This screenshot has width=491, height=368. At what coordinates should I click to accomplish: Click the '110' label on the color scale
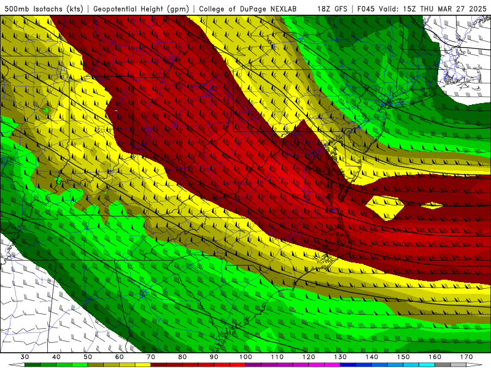[277, 357]
